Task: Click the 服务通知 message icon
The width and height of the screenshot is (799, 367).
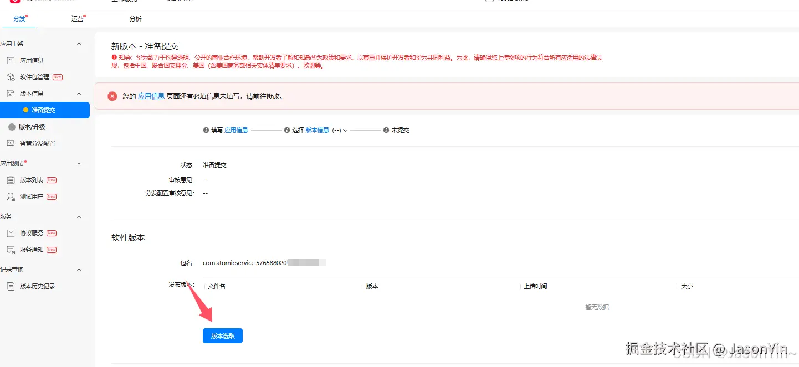Action: [11, 250]
